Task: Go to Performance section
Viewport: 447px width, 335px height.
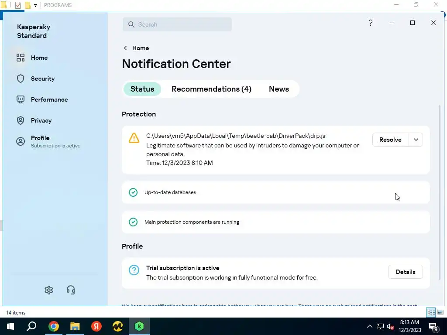Action: point(49,99)
